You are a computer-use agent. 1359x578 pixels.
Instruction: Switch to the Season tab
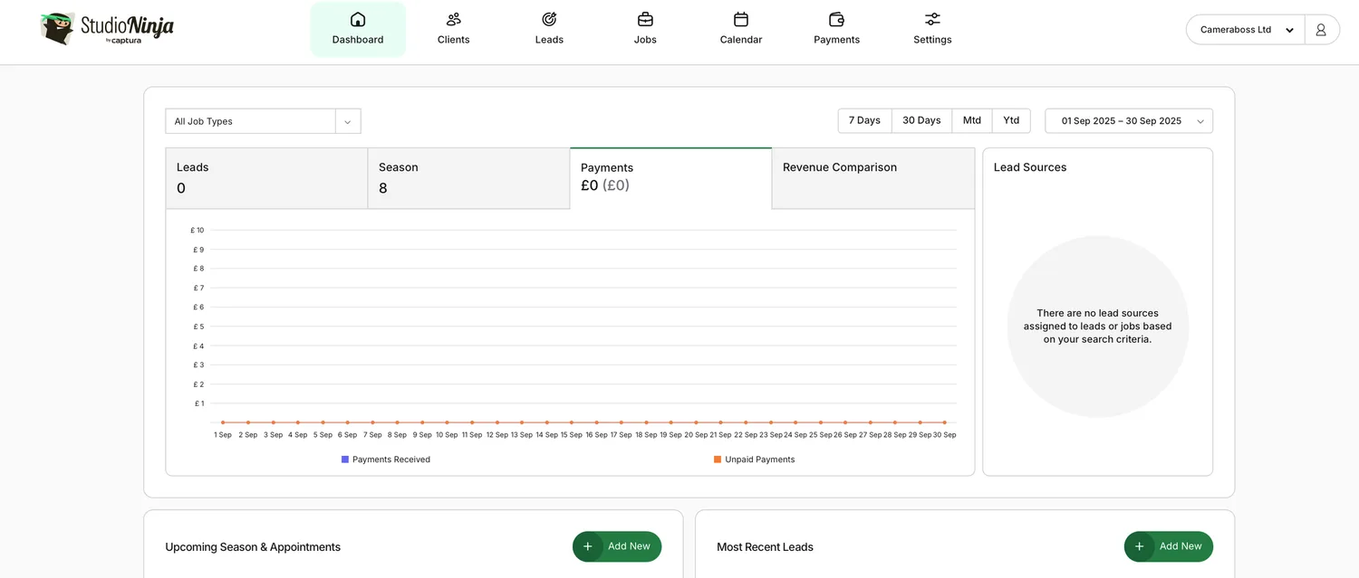pos(468,178)
